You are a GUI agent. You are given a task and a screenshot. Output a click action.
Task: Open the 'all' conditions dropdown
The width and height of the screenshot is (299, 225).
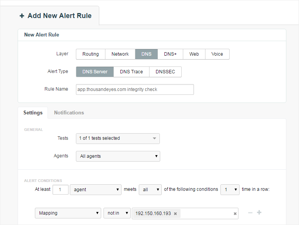150,190
